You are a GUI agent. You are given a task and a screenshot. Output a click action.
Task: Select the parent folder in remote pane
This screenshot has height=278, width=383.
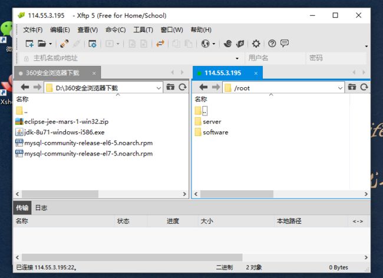click(201, 111)
